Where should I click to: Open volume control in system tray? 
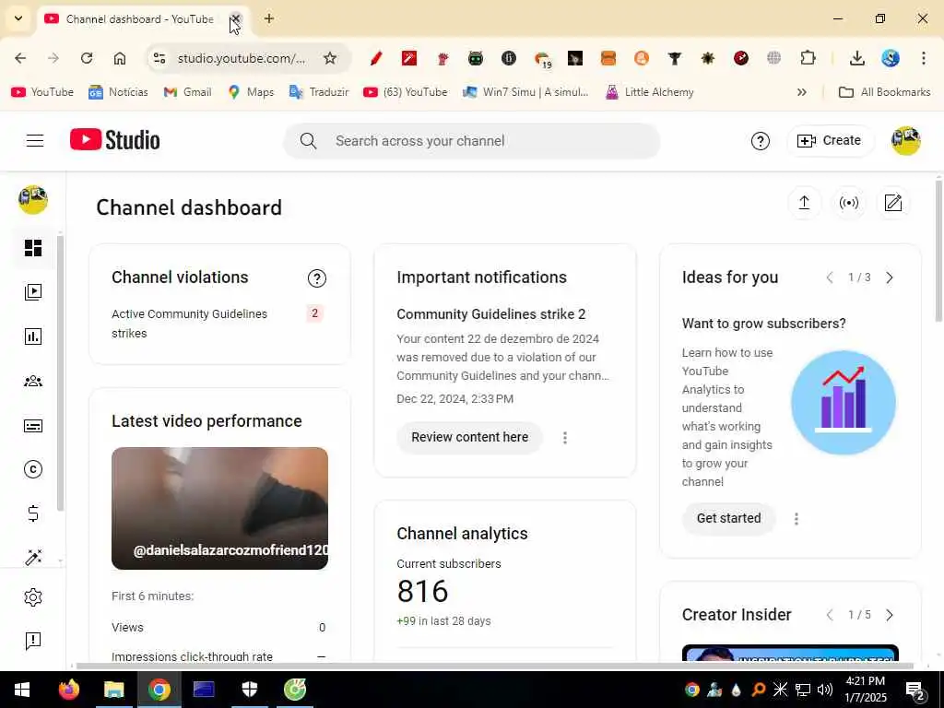(825, 690)
